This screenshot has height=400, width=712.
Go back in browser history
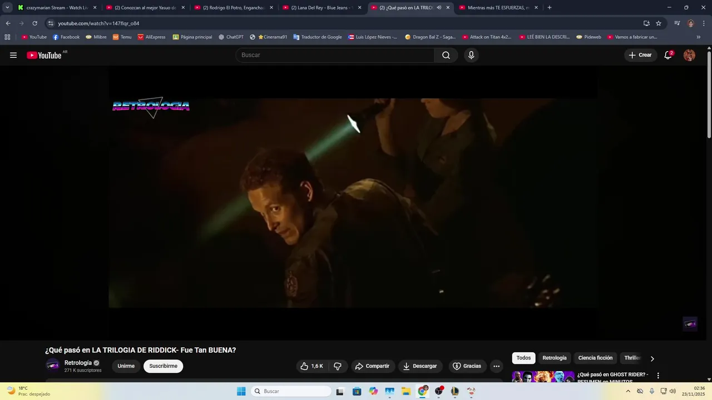[8, 23]
